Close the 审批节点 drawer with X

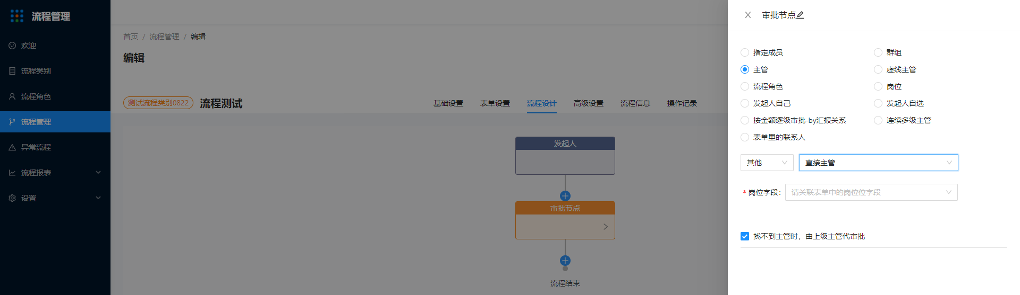click(x=748, y=15)
